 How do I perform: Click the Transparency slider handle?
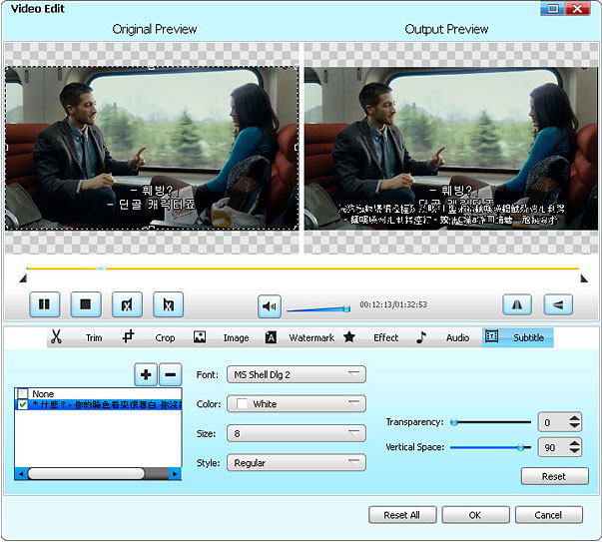[454, 422]
